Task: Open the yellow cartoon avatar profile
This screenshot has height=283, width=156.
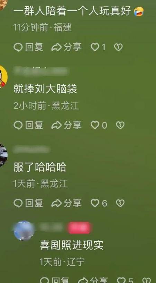Action: pyautogui.click(x=3, y=77)
